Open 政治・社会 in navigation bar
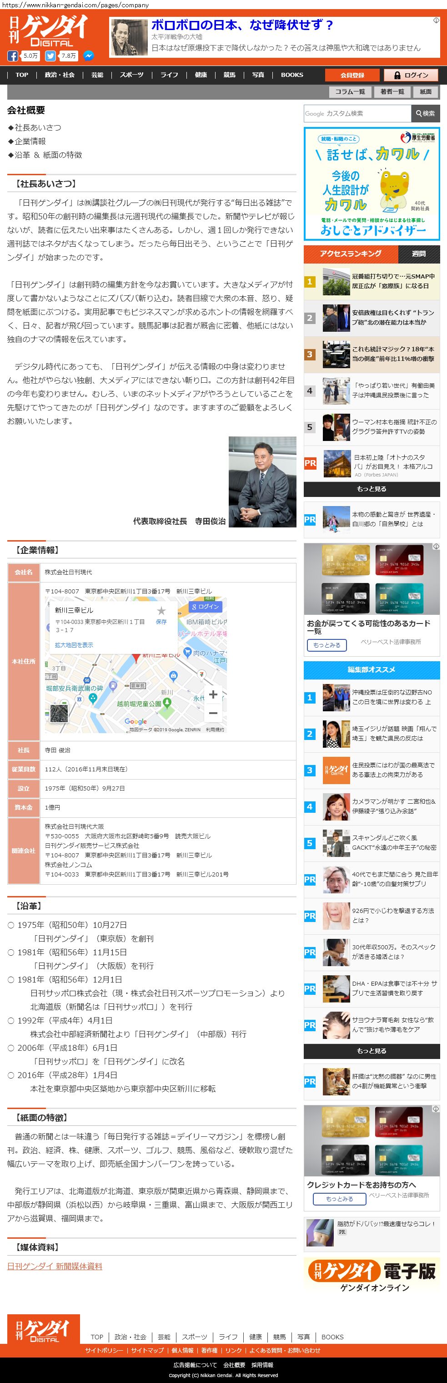 click(60, 75)
